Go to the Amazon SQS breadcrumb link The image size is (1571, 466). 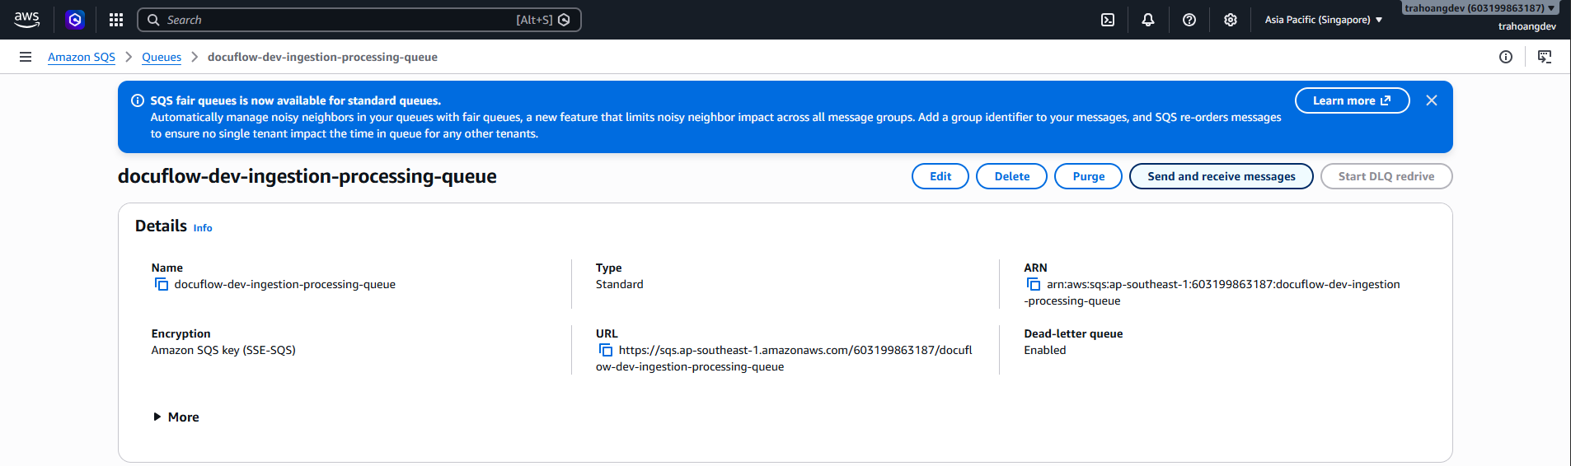coord(82,57)
